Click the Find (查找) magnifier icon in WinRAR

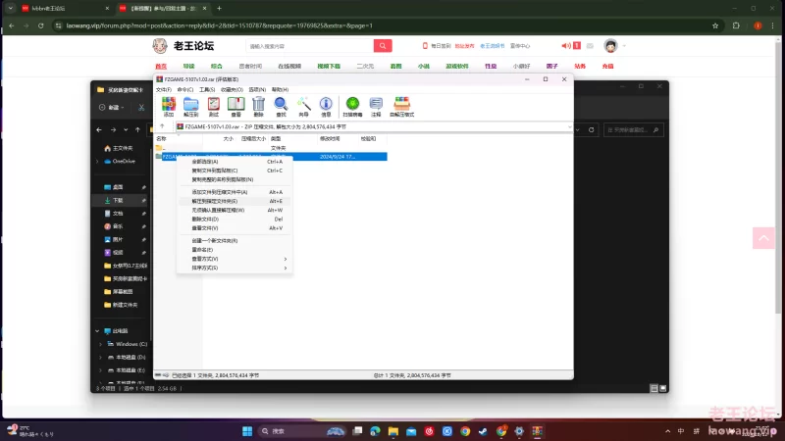point(281,107)
